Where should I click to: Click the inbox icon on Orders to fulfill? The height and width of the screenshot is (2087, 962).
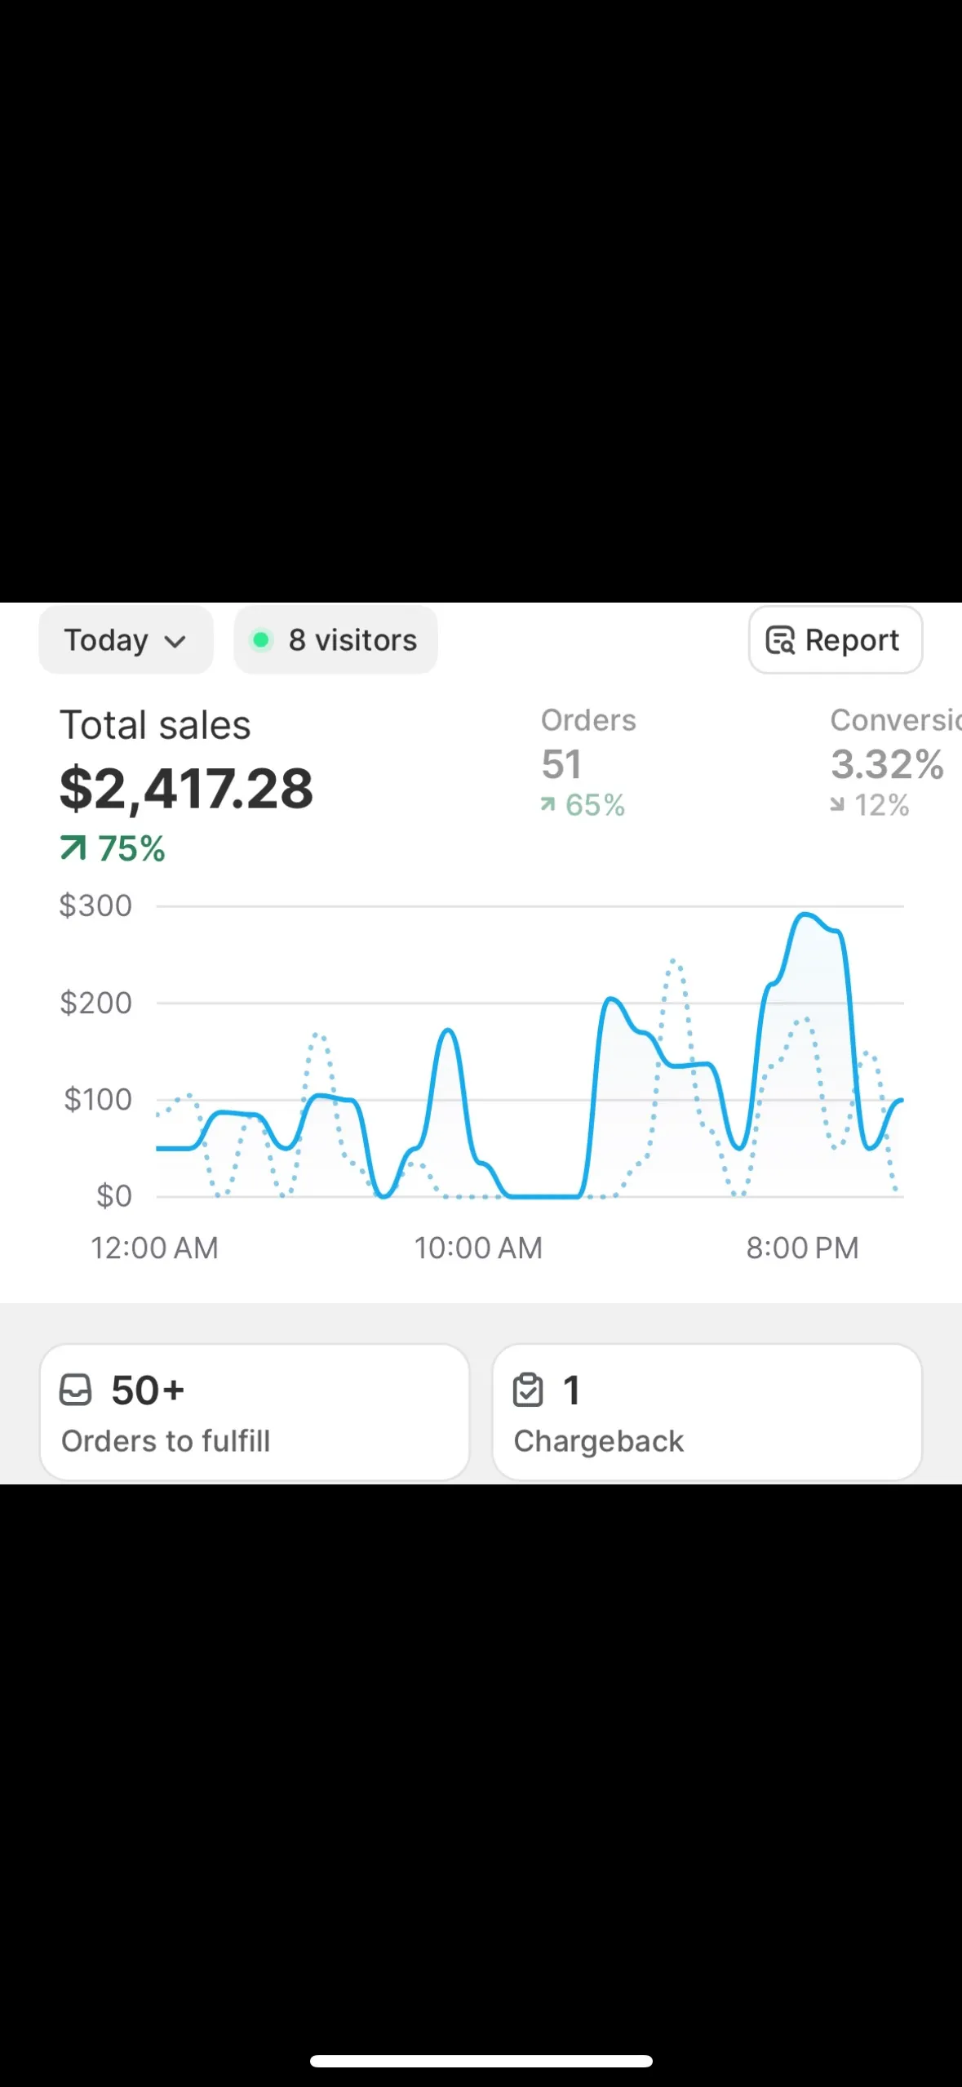coord(76,1390)
